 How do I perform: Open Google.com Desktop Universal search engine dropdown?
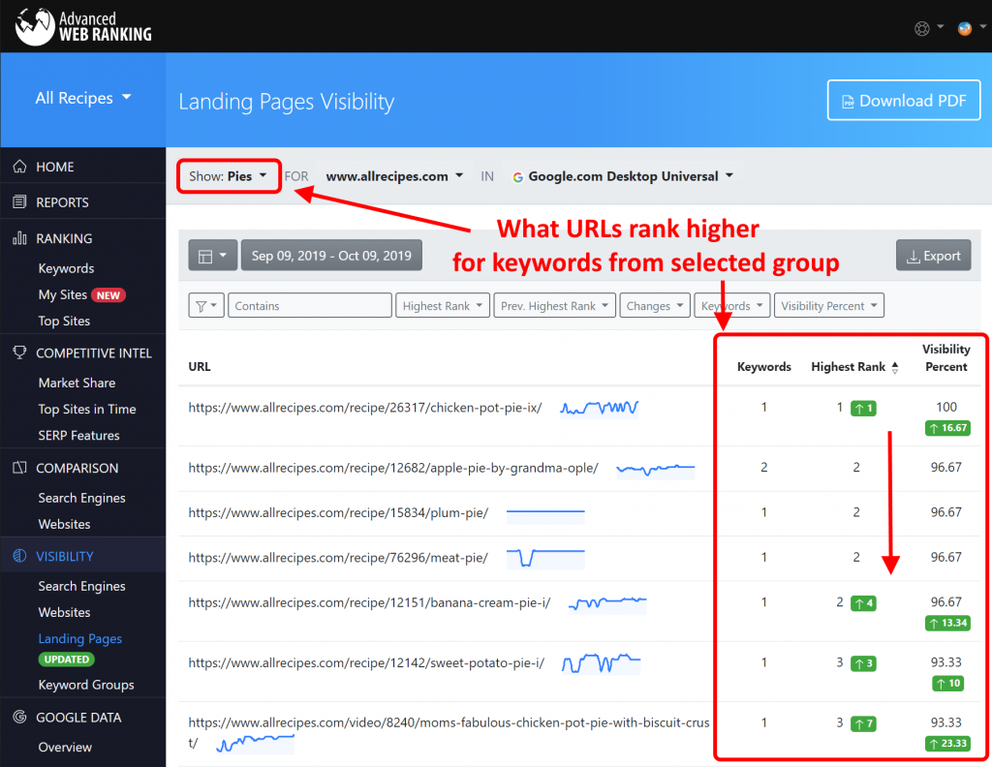point(623,176)
